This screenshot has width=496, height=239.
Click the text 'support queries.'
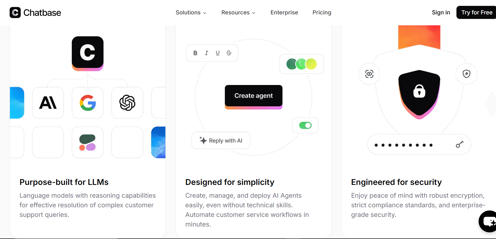coord(44,215)
